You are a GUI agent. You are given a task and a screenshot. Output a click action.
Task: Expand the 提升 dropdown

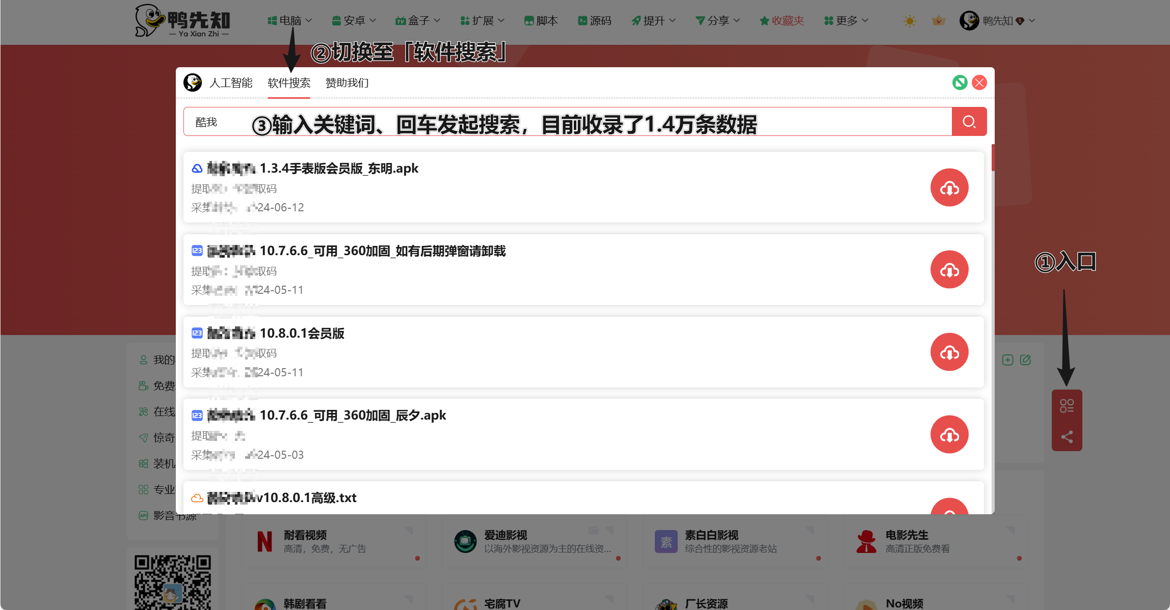[653, 21]
